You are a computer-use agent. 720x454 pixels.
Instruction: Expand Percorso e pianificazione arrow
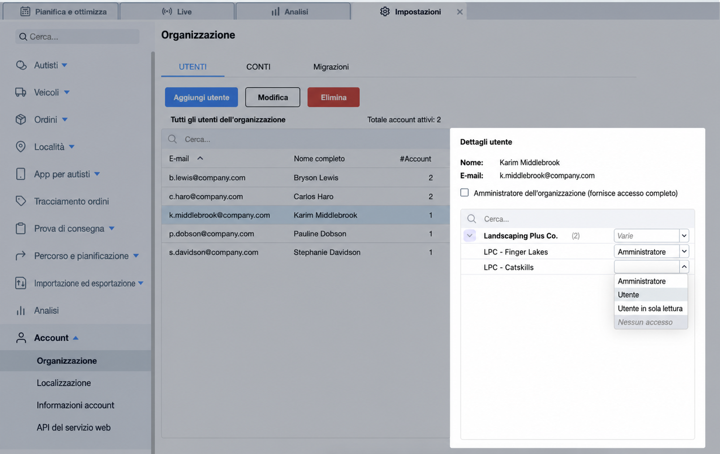136,256
